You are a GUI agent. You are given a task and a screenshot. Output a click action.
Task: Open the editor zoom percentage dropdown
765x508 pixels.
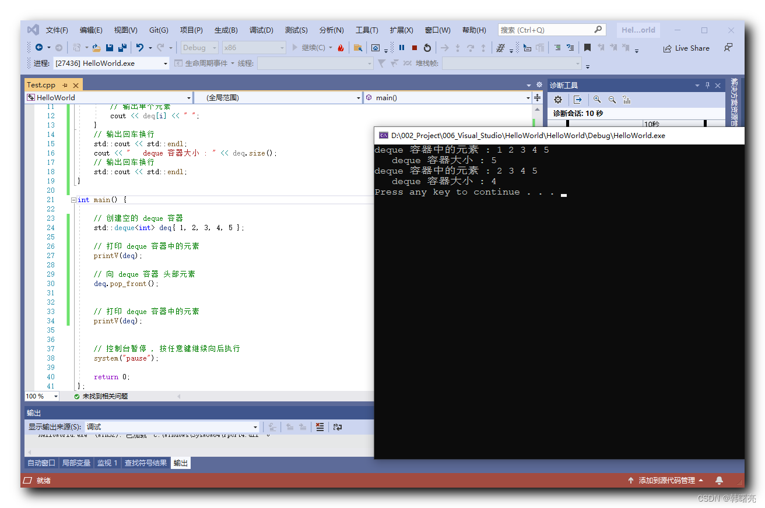41,396
